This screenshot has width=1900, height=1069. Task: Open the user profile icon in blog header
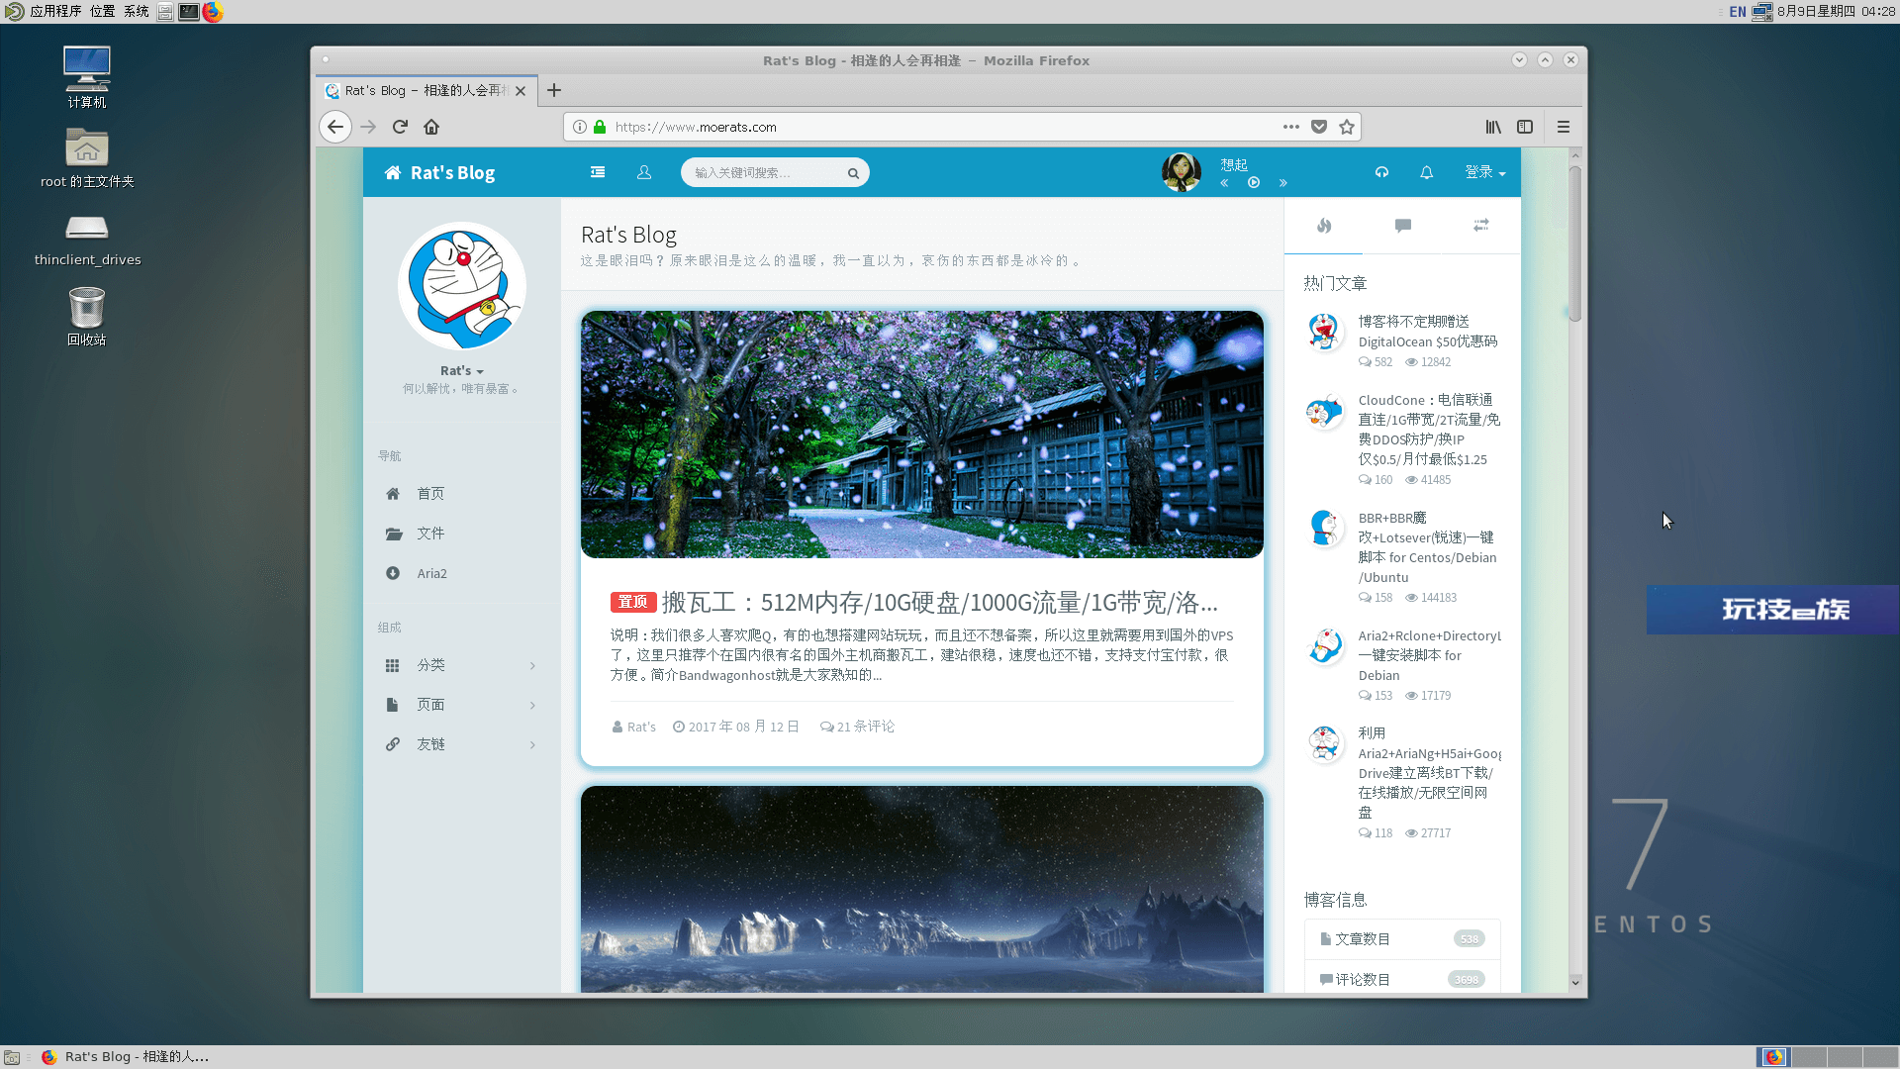coord(644,172)
